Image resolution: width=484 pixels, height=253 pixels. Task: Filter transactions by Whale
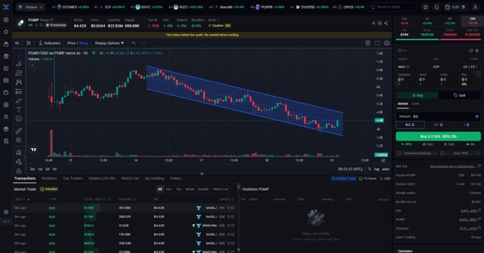coord(190,189)
